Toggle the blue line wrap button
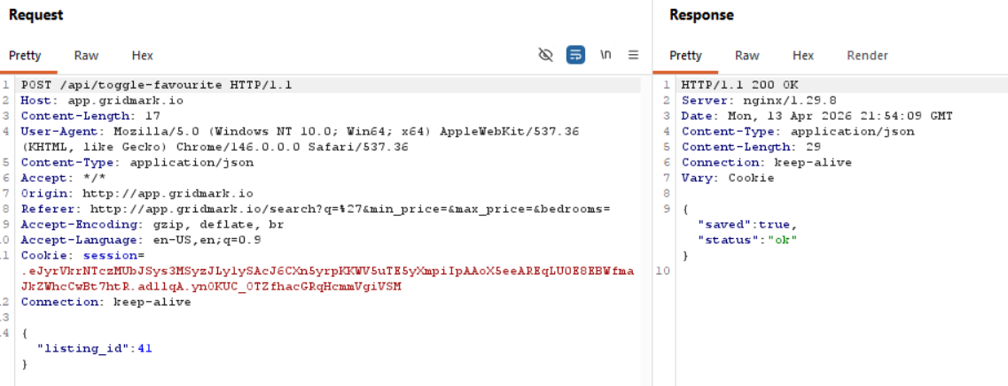Image resolution: width=1008 pixels, height=386 pixels. pyautogui.click(x=575, y=55)
